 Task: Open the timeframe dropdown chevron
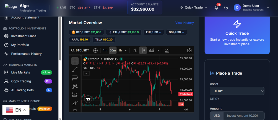(126, 51)
